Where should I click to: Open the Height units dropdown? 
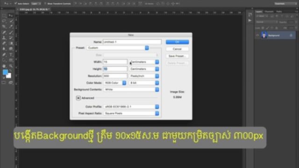[x=144, y=69]
